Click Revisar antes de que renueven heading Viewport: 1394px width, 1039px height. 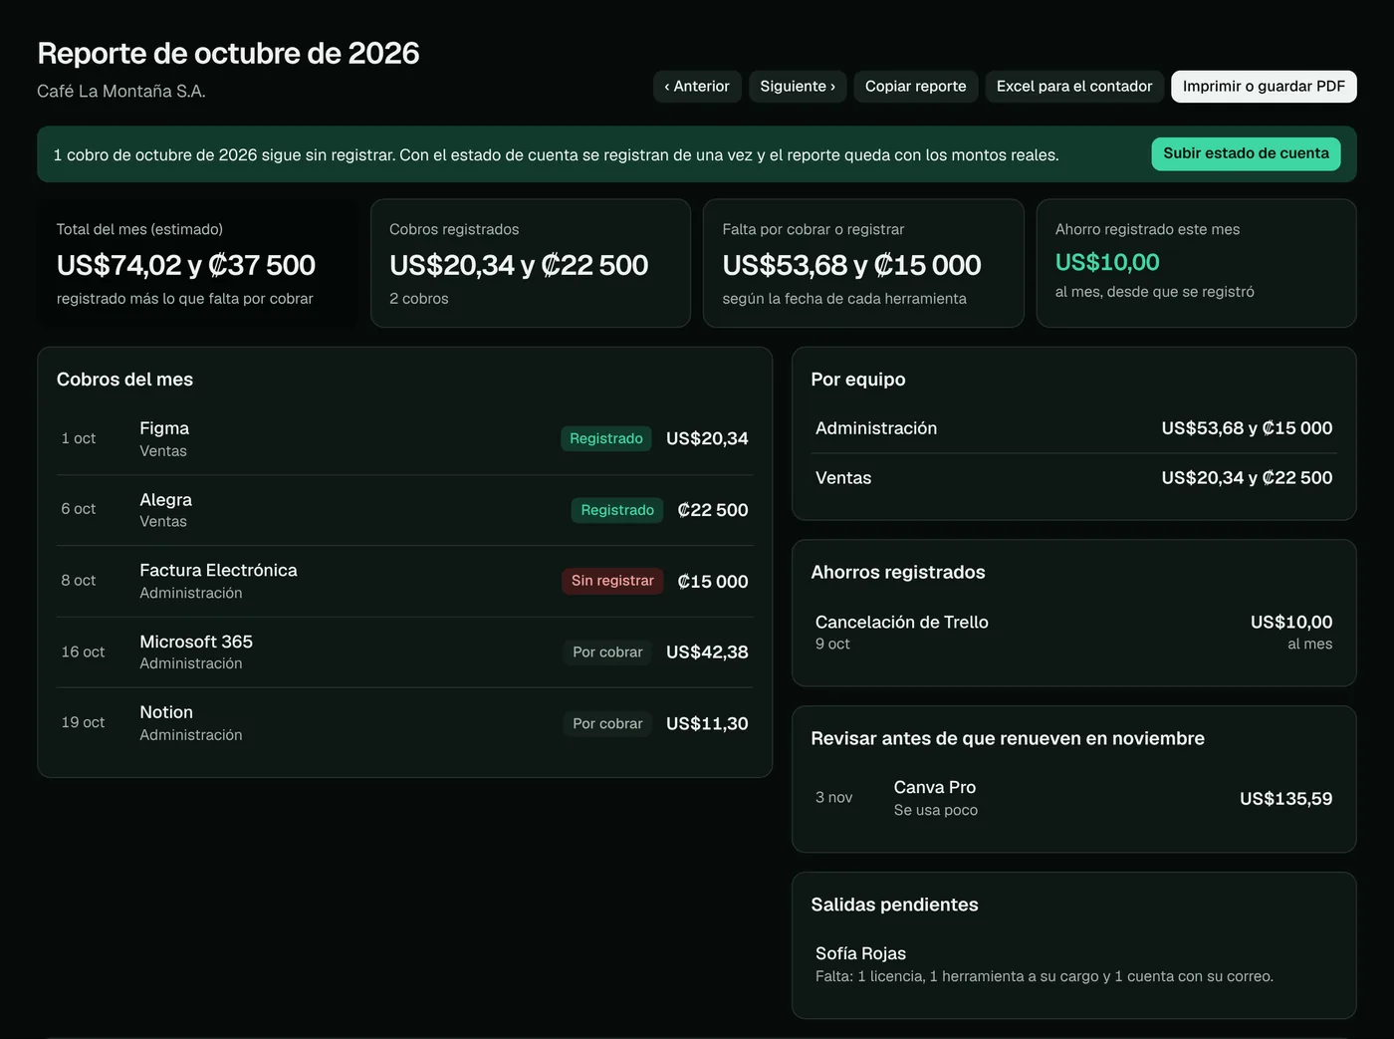[x=1008, y=738]
